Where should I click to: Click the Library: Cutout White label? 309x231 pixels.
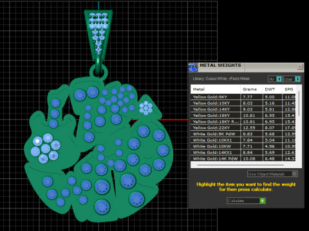[x=221, y=79]
